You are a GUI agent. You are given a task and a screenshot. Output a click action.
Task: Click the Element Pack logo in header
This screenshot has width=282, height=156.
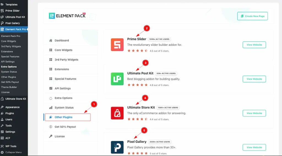[67, 16]
